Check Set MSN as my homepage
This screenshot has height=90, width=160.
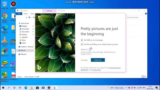pyautogui.click(x=82, y=40)
